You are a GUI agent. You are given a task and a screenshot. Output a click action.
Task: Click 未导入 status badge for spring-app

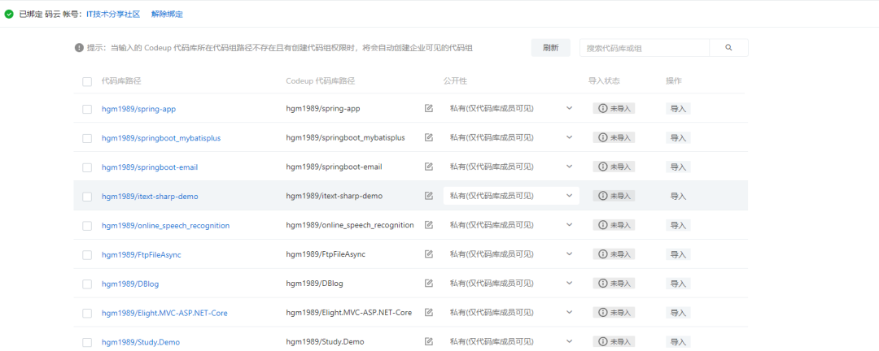pyautogui.click(x=614, y=108)
